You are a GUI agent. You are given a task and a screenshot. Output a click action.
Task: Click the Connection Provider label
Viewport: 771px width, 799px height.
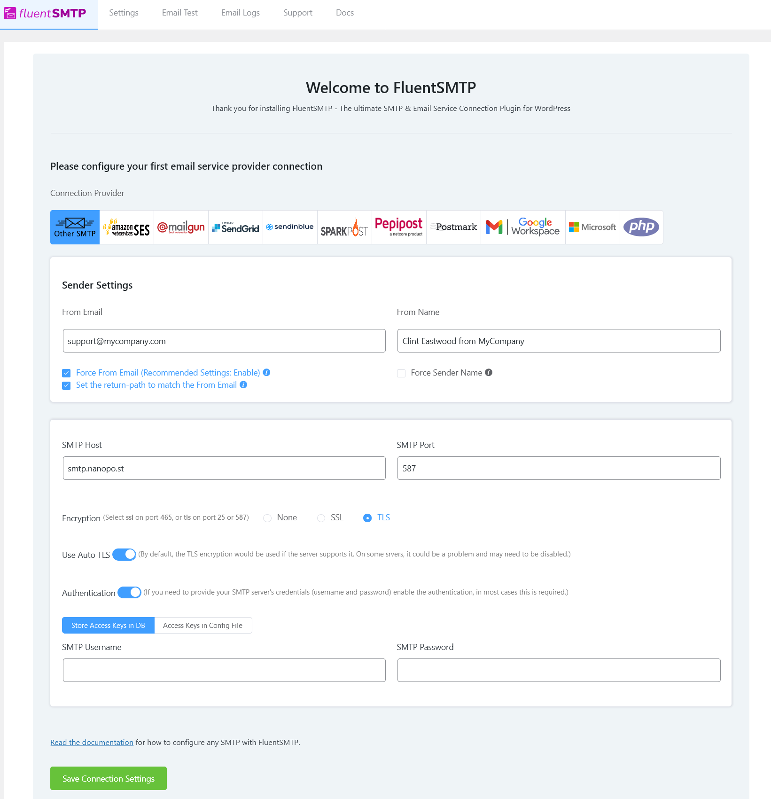point(87,193)
